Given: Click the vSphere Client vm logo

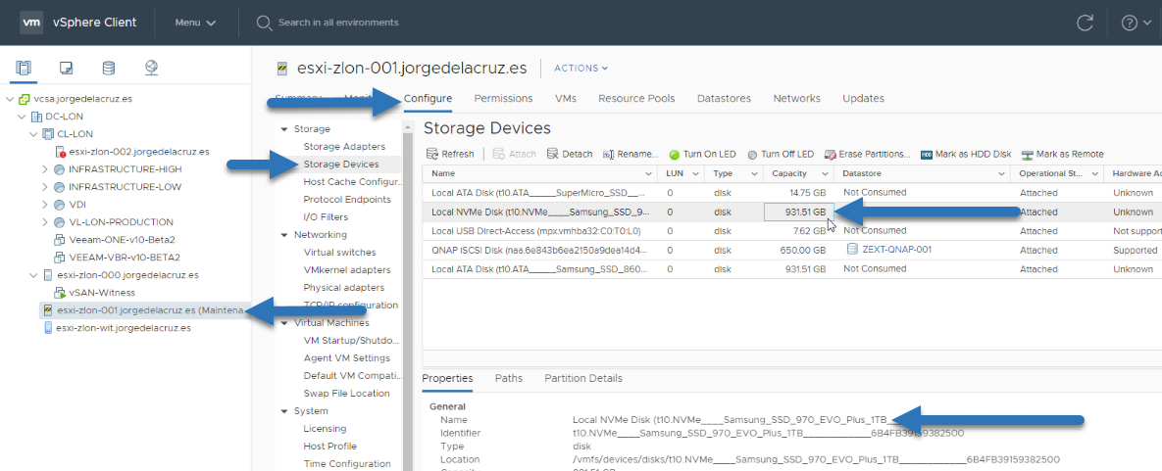Looking at the screenshot, I should coord(31,23).
